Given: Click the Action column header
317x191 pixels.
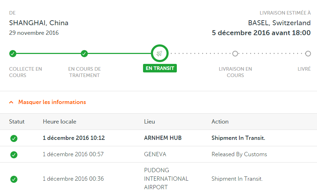Looking at the screenshot, I should coord(220,122).
